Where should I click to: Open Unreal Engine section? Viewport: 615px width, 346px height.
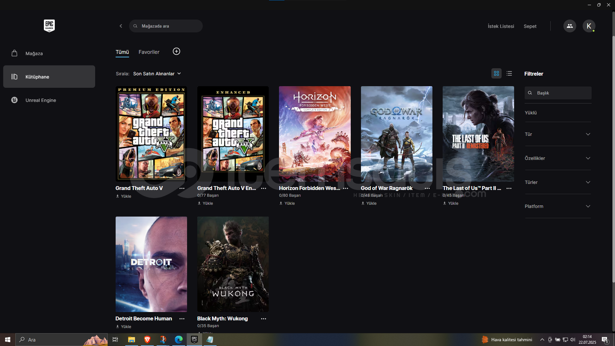pos(49,100)
